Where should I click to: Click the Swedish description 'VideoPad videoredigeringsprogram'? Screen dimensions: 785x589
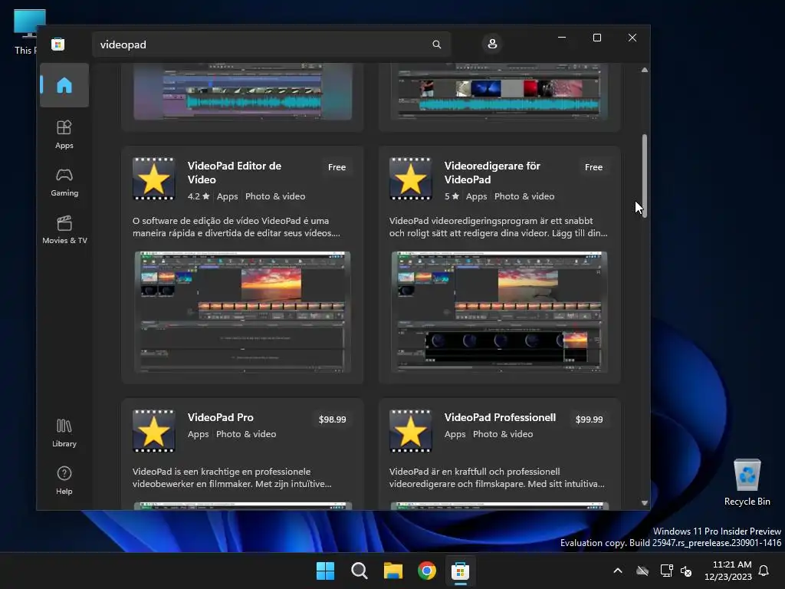tap(498, 227)
